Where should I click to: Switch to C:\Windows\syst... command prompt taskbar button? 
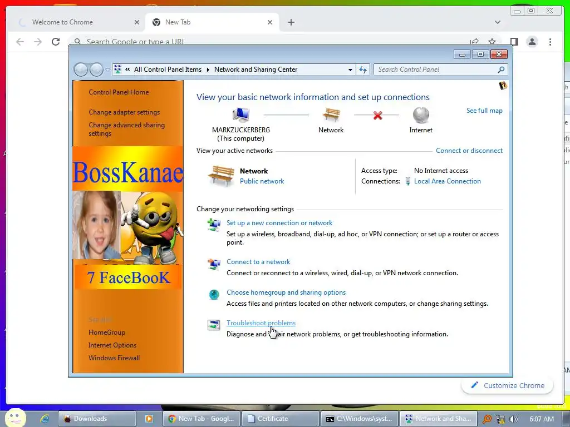(x=359, y=419)
